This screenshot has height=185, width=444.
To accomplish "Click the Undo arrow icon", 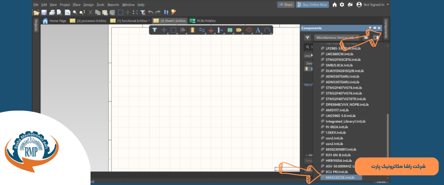I will pos(151,13).
